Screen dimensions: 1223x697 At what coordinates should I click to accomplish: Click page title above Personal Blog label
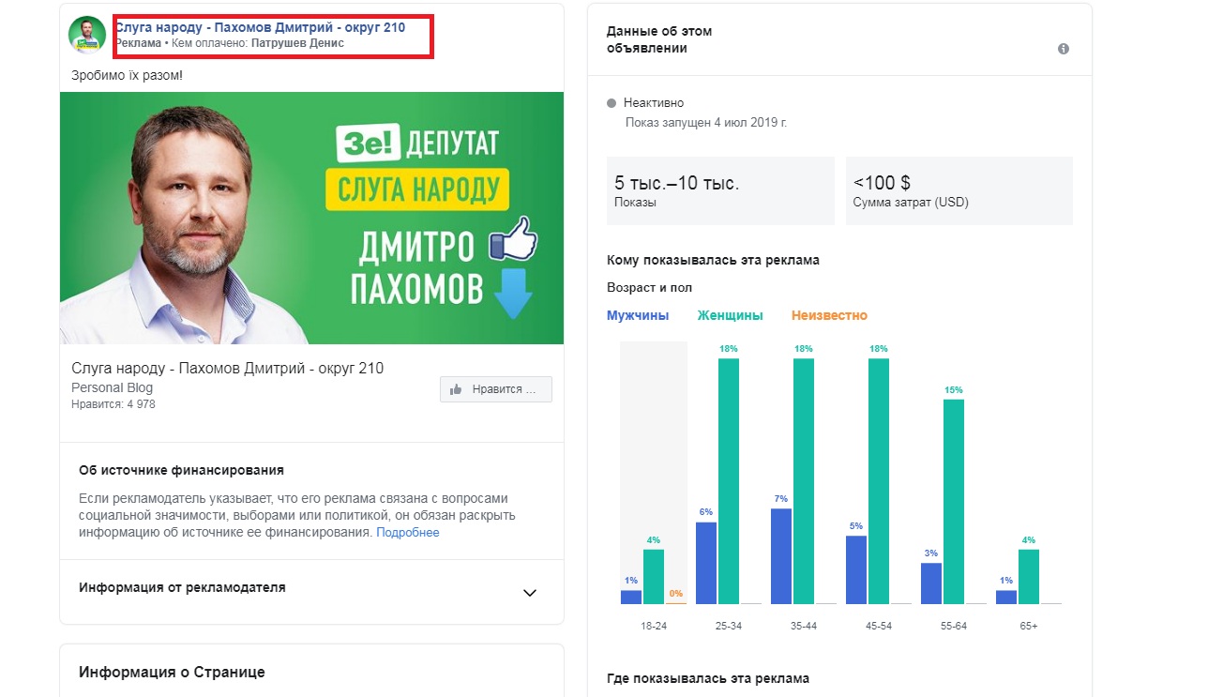(228, 369)
